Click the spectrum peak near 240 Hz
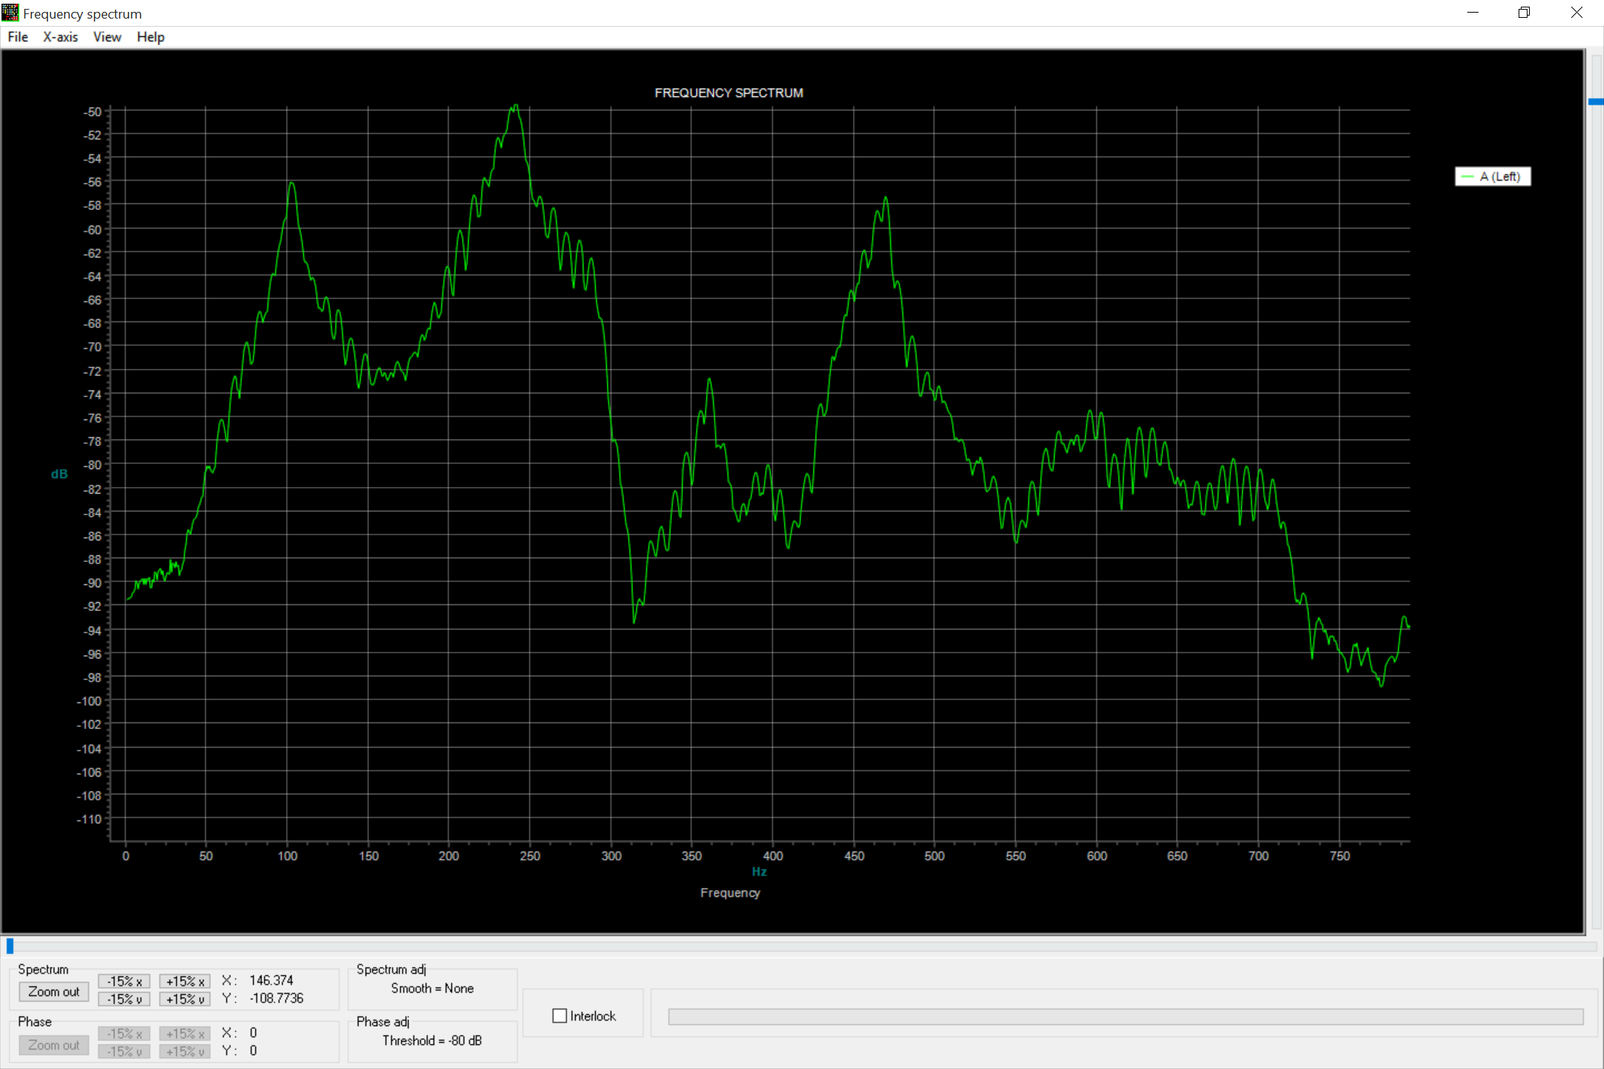The height and width of the screenshot is (1069, 1604). point(515,107)
